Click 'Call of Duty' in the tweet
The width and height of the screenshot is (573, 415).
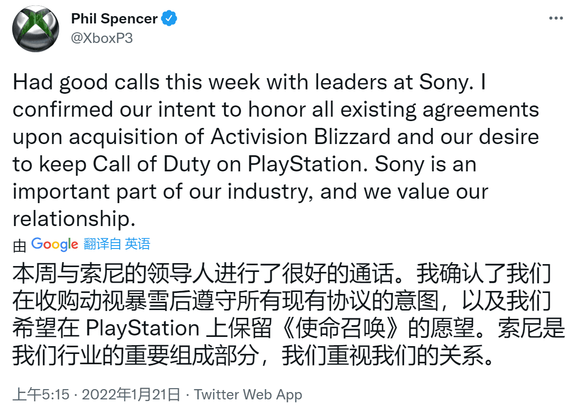click(151, 164)
